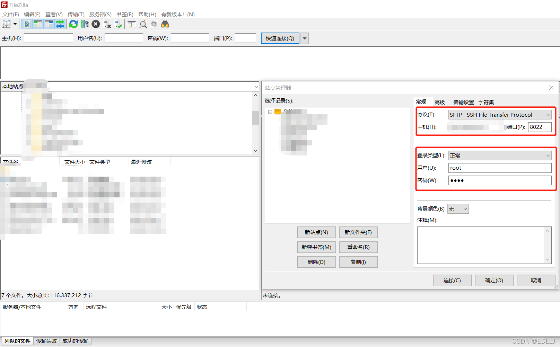Toggle local directory tree display icon
Viewport: 560px width, 347px height.
(x=37, y=24)
